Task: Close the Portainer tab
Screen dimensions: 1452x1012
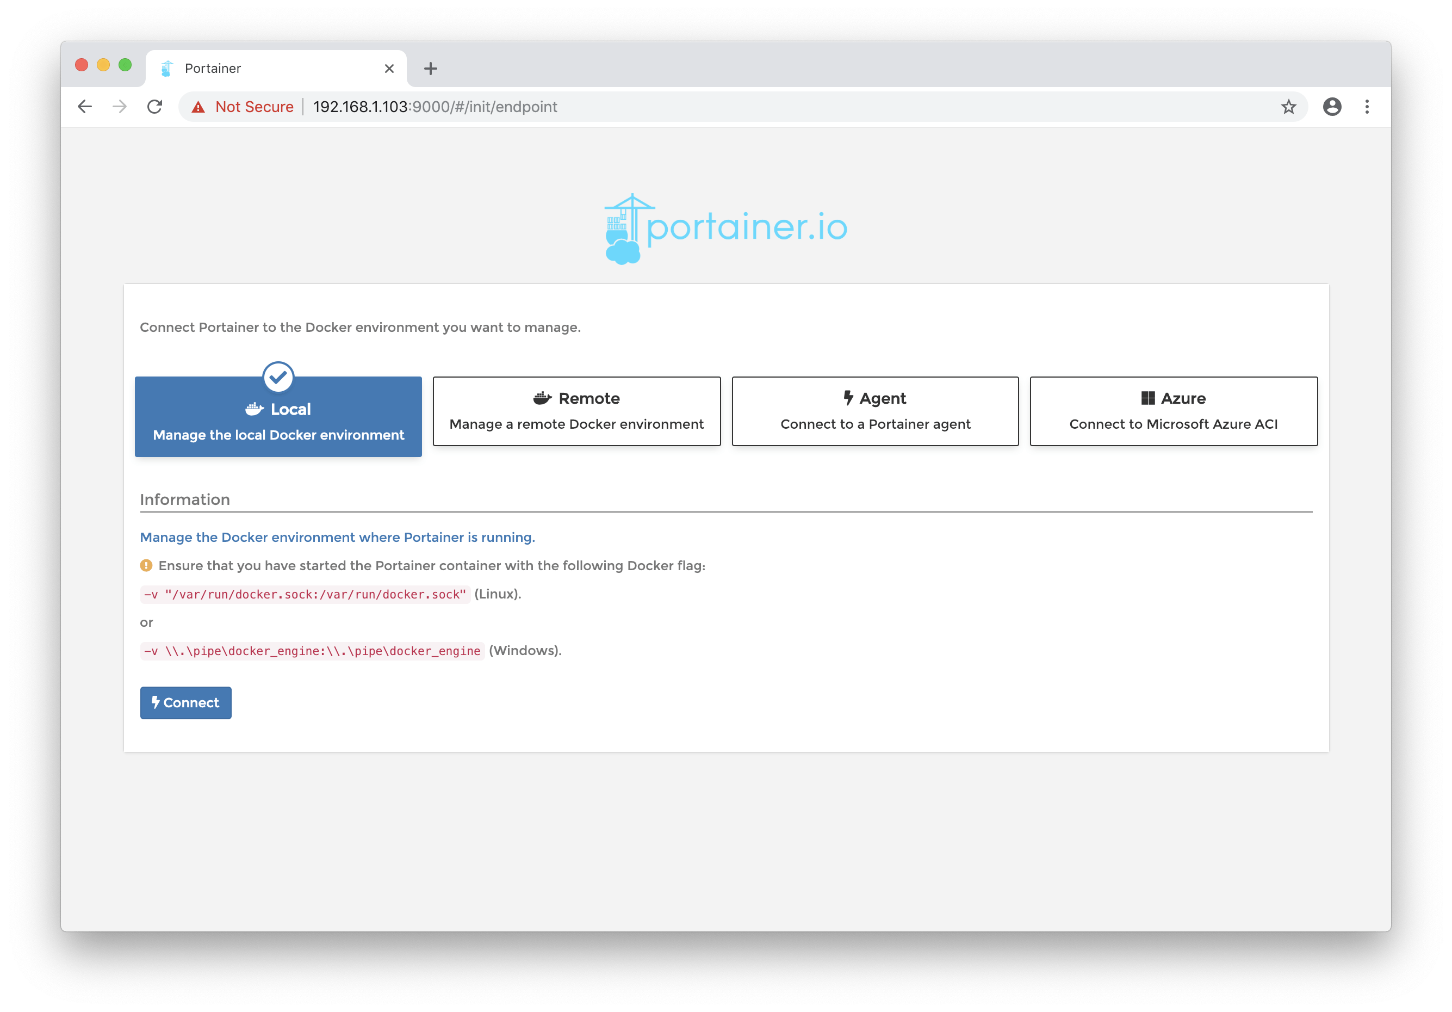Action: tap(389, 69)
